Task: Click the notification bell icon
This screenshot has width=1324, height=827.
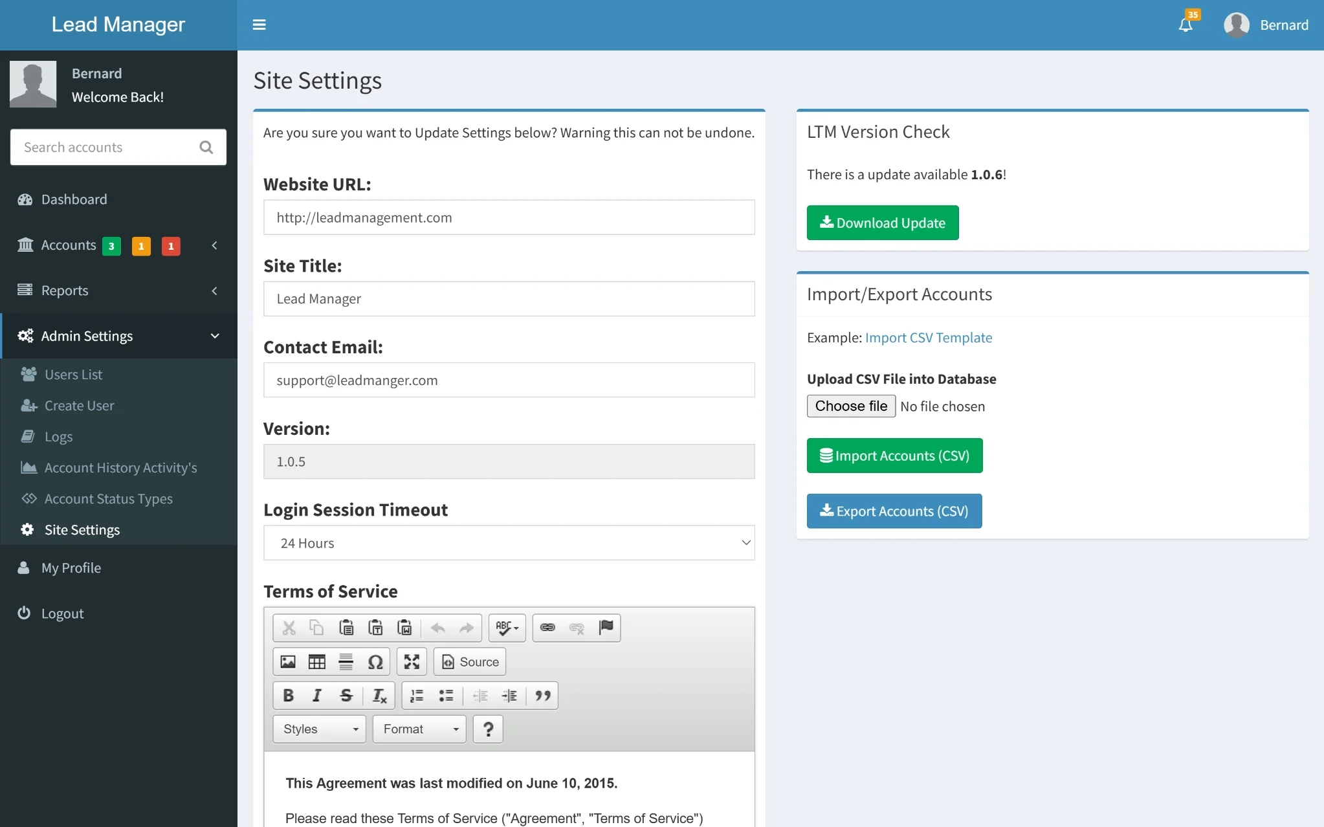Action: point(1186,25)
